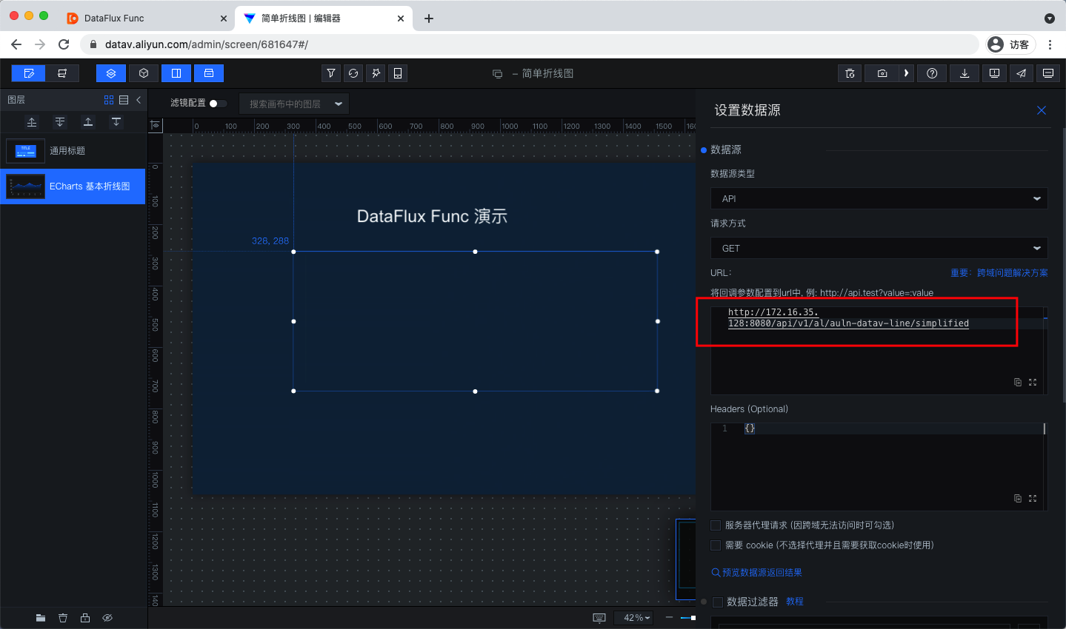Select the 通用标题 layer
The image size is (1066, 629).
click(73, 151)
